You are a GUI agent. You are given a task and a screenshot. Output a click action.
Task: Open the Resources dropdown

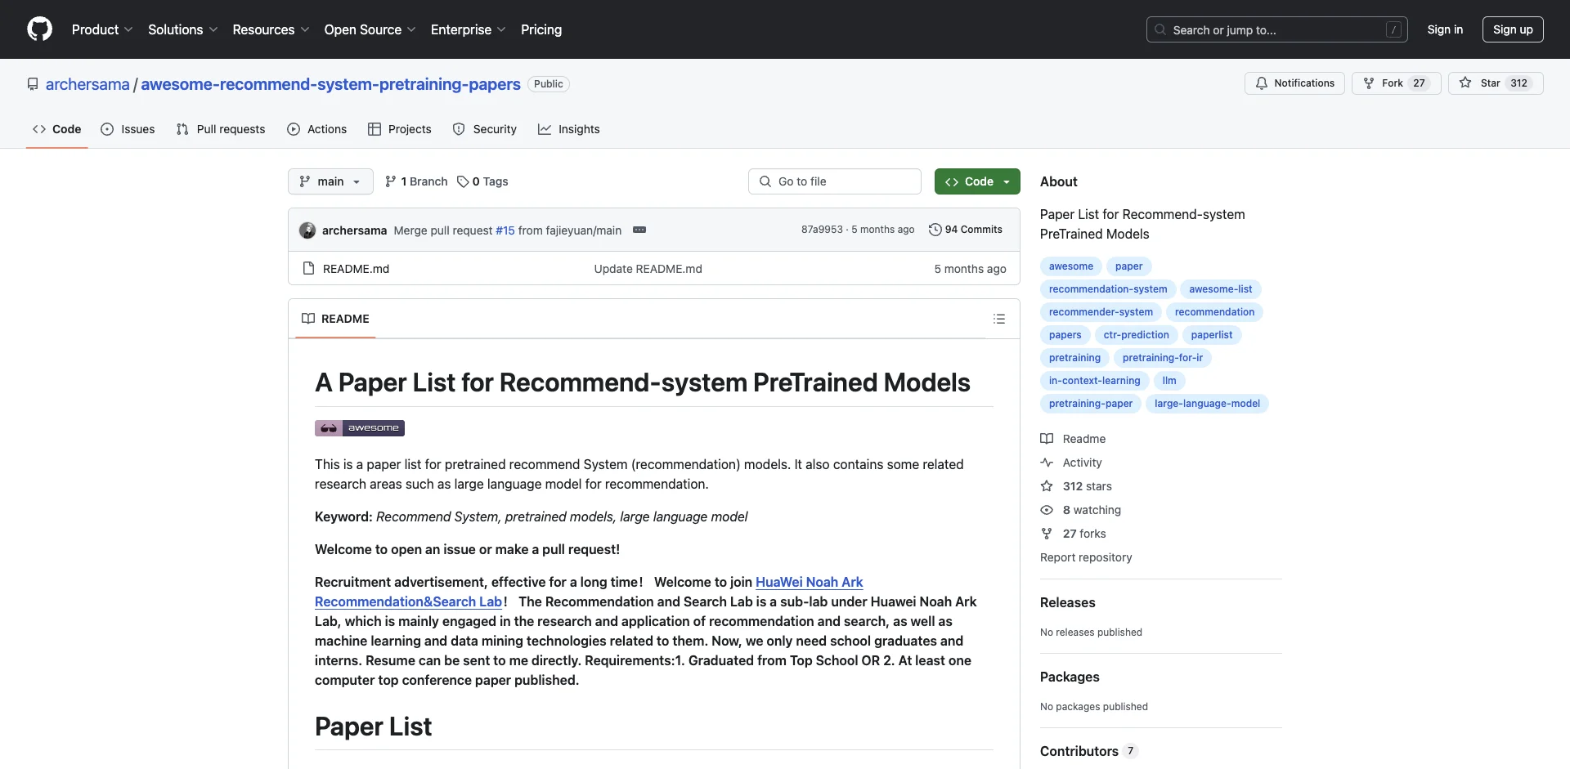(x=271, y=29)
